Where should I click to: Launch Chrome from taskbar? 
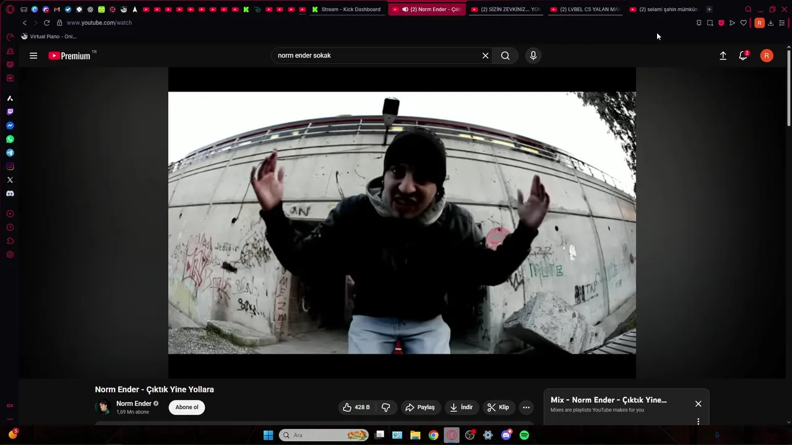(433, 435)
